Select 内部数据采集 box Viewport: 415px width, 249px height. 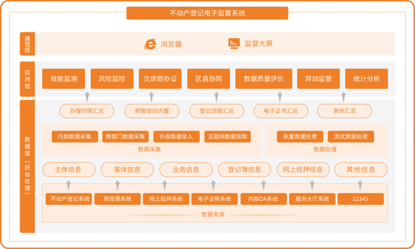[x=75, y=136]
